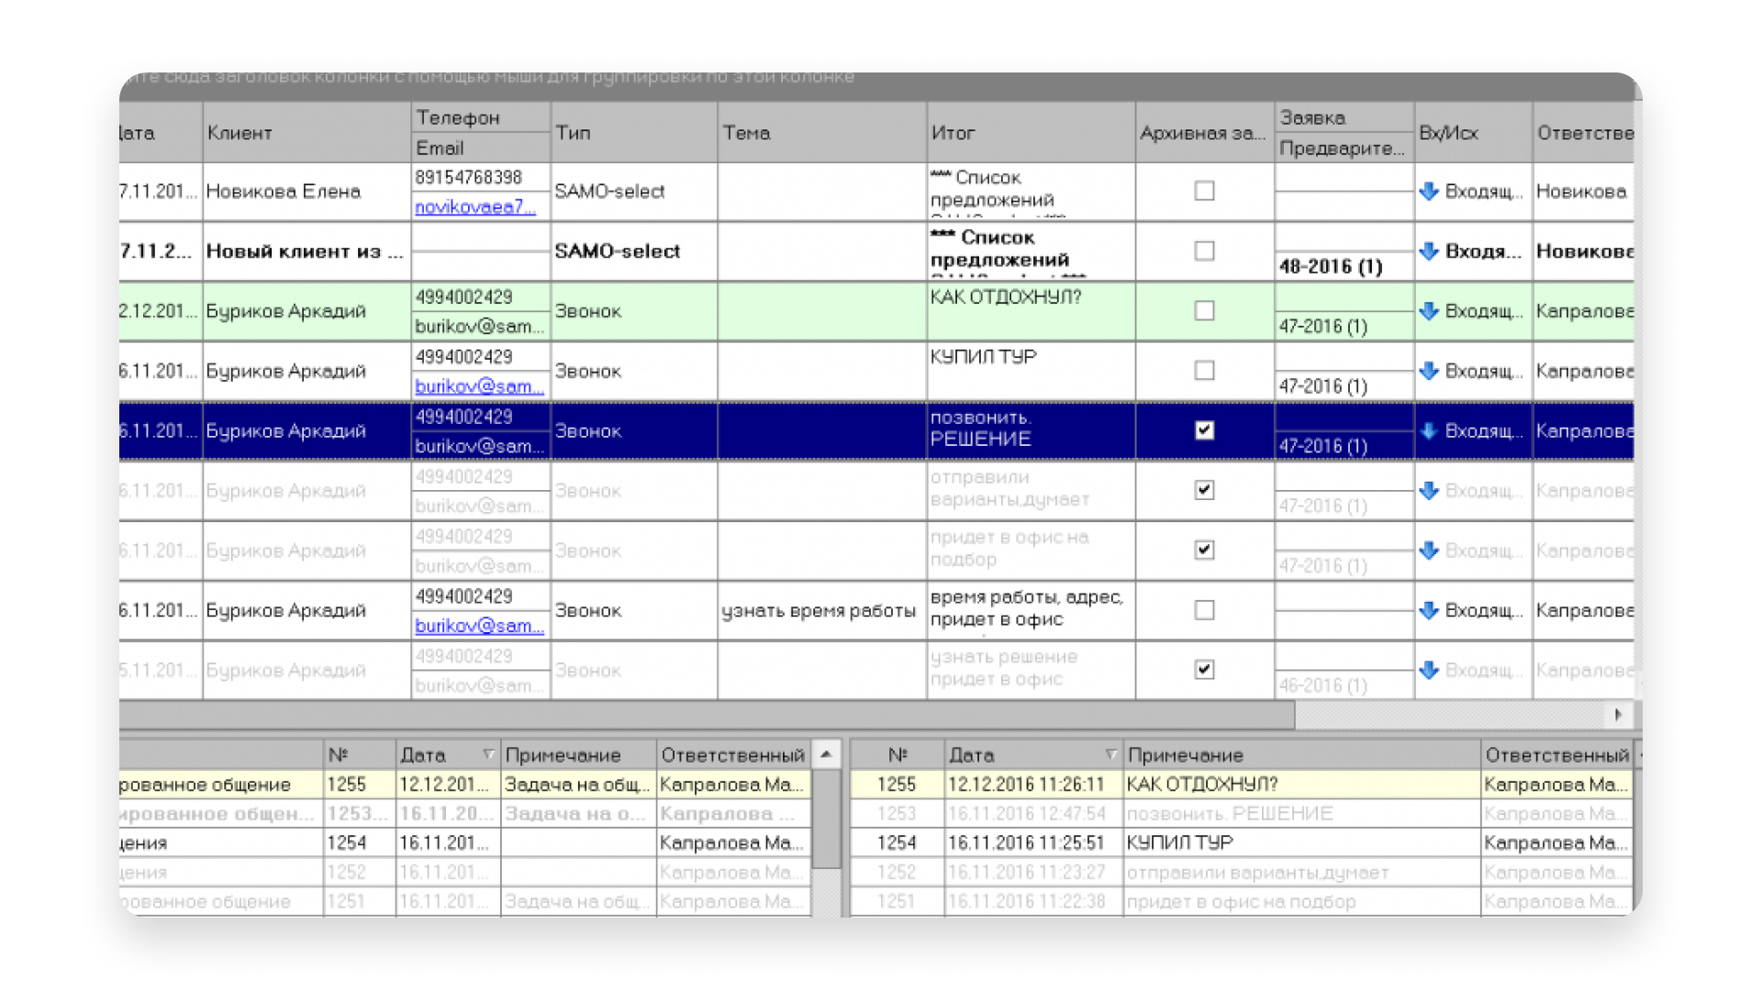1762x991 pixels.
Task: Click incoming arrow icon in selected РЕШЕНИЕ row
Action: pyautogui.click(x=1429, y=430)
